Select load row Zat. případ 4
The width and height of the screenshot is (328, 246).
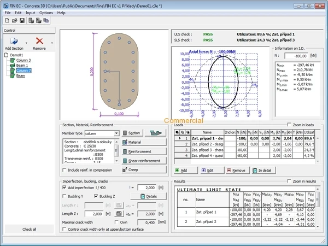[244, 155]
